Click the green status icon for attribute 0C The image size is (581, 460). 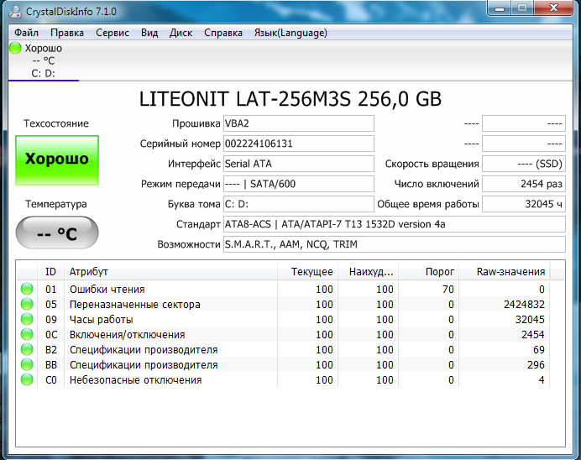(27, 334)
